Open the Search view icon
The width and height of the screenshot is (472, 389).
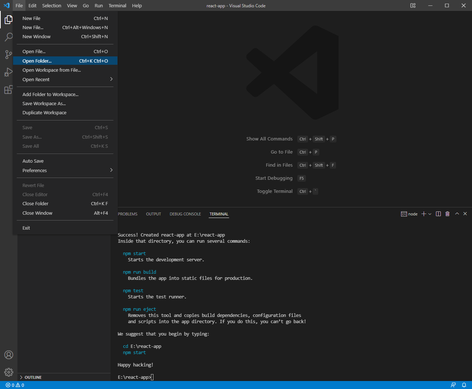(8, 37)
